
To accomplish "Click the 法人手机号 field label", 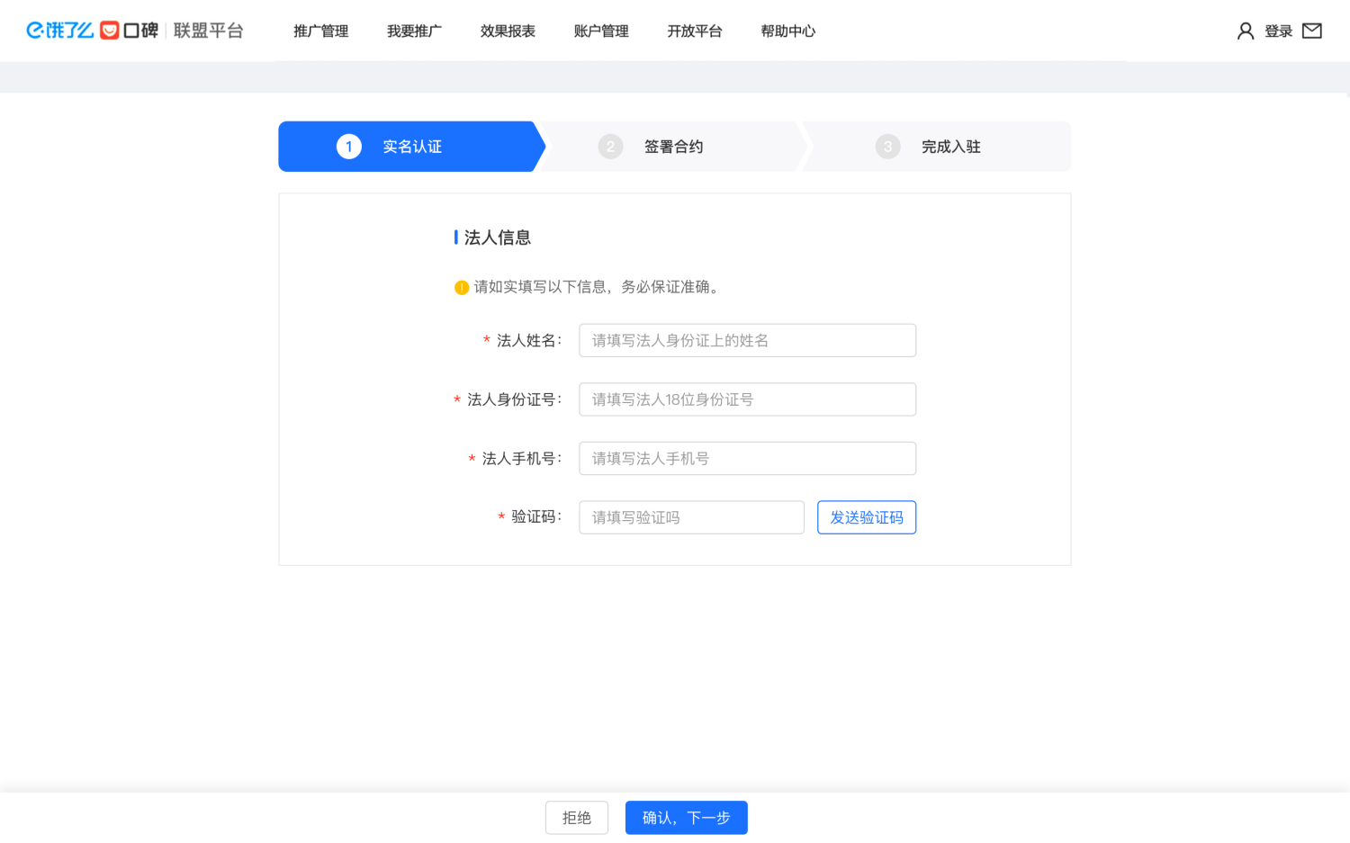I will 522,458.
